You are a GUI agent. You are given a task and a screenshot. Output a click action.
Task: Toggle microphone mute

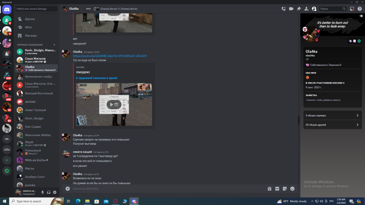click(x=43, y=192)
